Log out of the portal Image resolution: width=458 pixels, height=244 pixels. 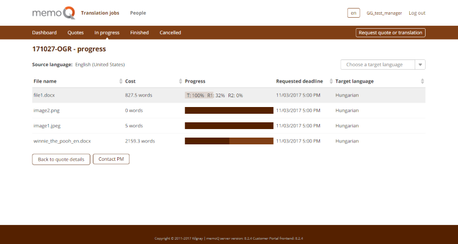pos(417,13)
